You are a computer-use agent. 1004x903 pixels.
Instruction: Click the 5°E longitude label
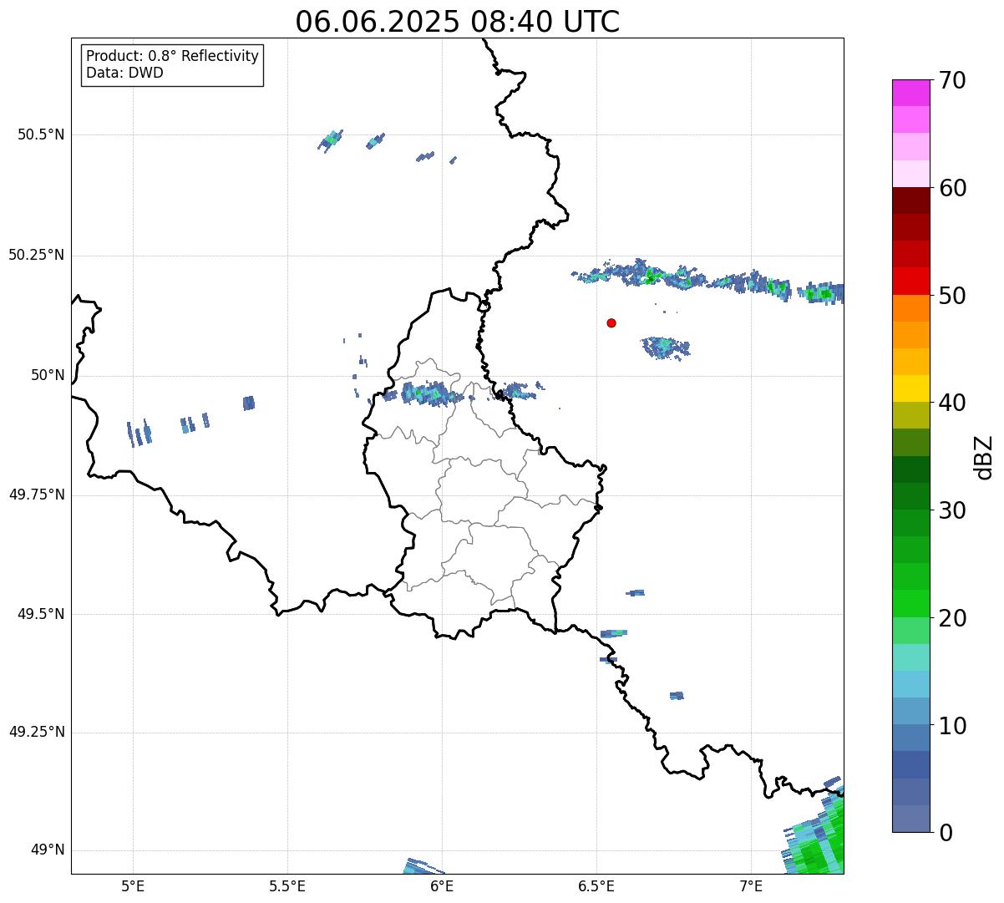click(133, 885)
